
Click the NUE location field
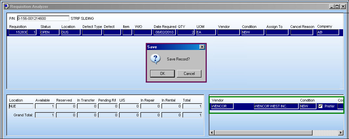(21, 106)
